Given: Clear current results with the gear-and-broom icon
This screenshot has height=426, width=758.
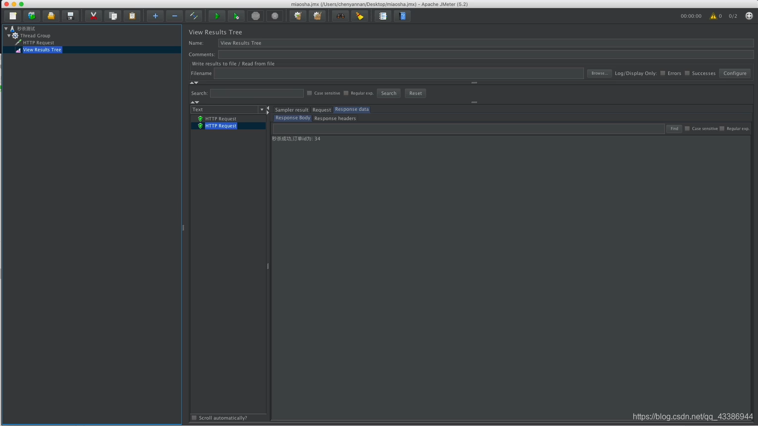Looking at the screenshot, I should coord(298,16).
